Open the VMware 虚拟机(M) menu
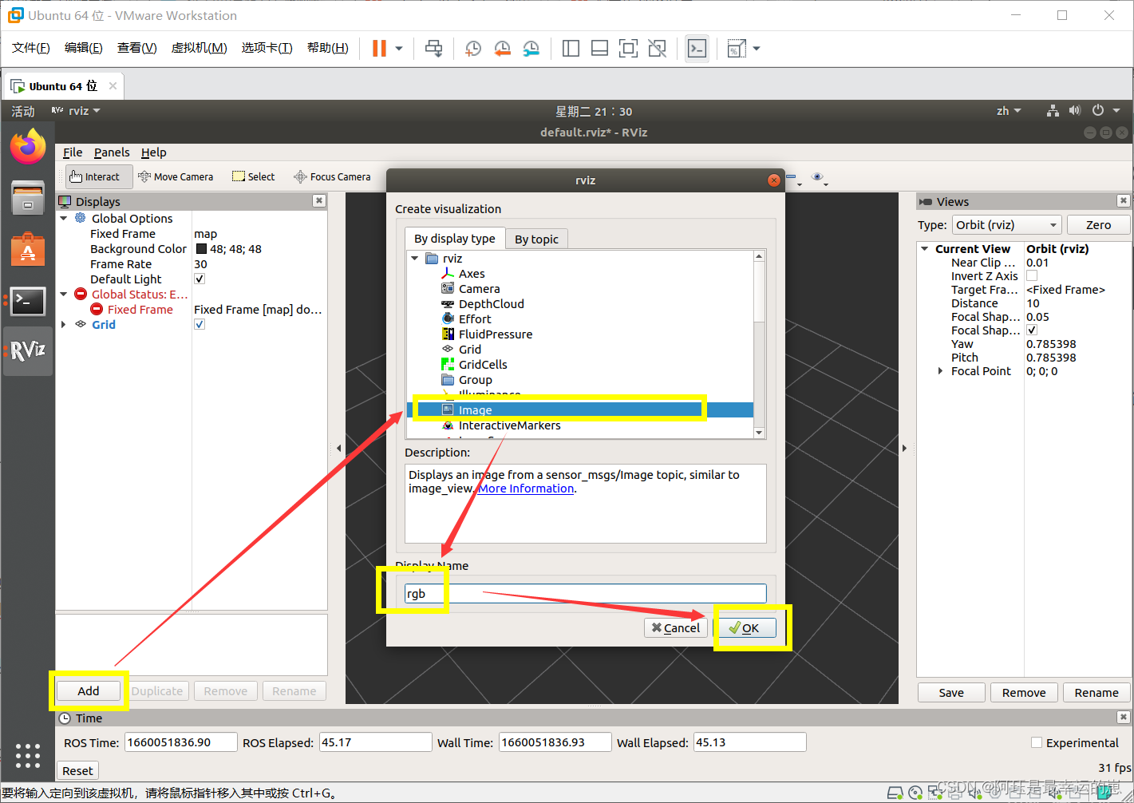This screenshot has width=1134, height=803. point(200,48)
